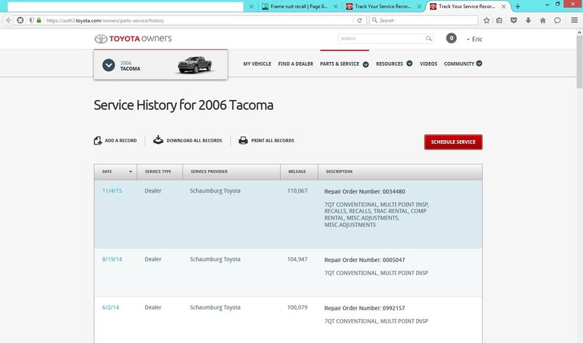The height and width of the screenshot is (343, 583).
Task: Go to the browser home icon
Action: tap(543, 20)
